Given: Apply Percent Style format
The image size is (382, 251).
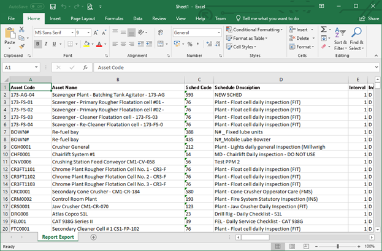Looking at the screenshot, I should 190,44.
